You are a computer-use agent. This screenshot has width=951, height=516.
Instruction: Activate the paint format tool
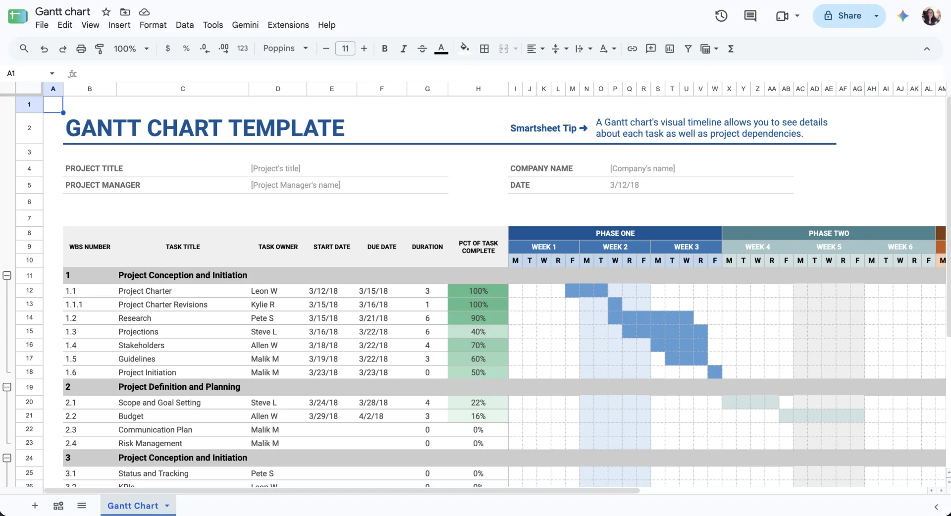100,49
